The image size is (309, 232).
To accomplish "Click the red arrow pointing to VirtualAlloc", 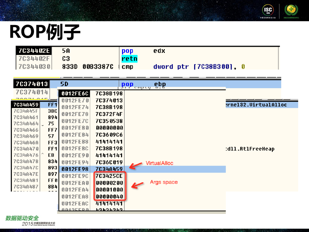I will (136, 165).
